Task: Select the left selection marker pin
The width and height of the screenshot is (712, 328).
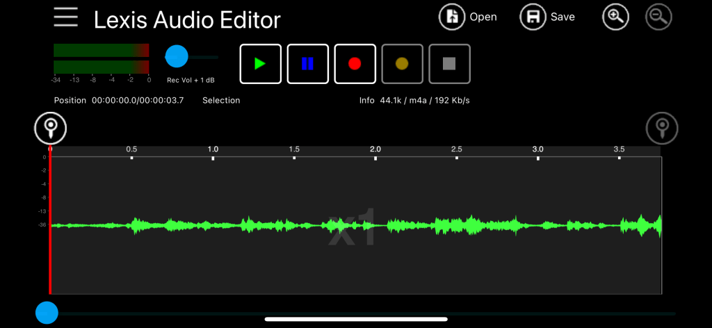Action: (x=50, y=127)
